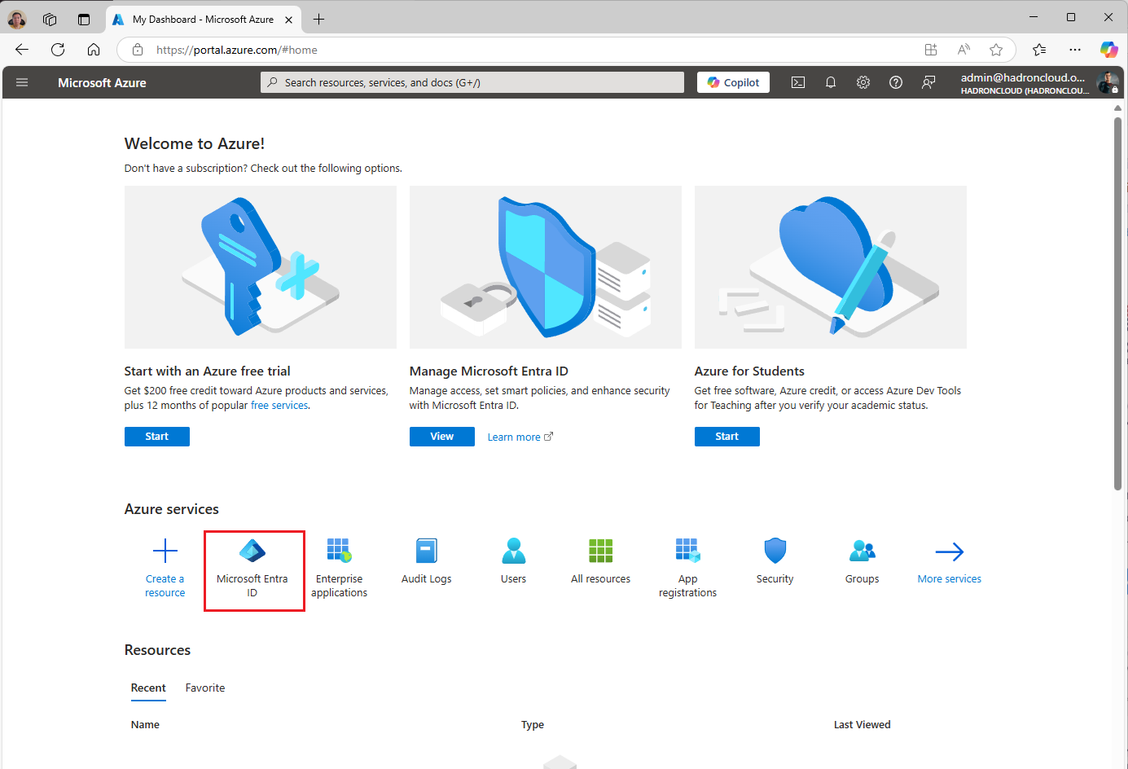This screenshot has height=769, width=1128.
Task: Open the Security service
Action: pos(775,561)
